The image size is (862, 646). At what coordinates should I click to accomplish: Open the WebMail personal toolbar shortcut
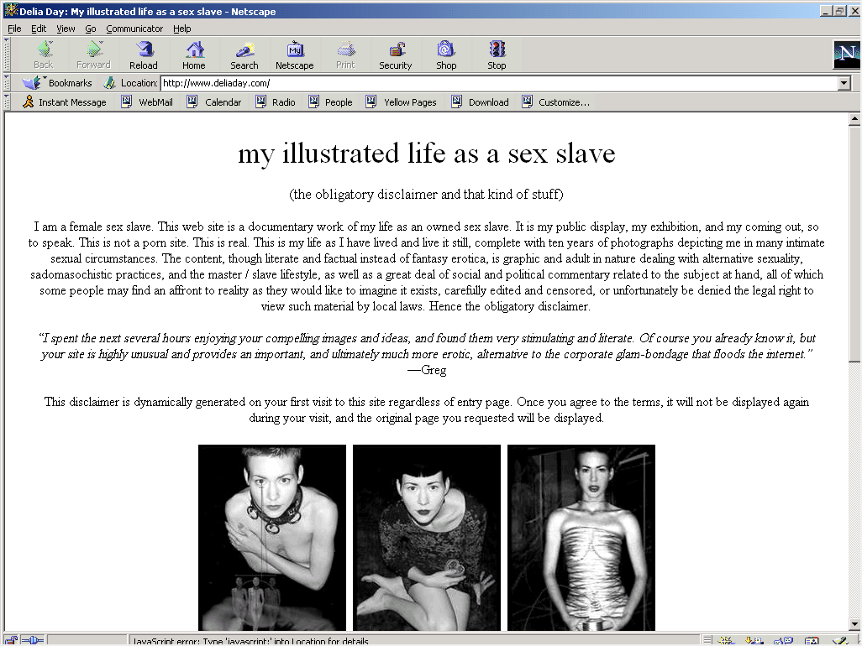coord(147,102)
